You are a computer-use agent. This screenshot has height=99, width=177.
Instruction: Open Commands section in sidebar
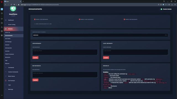[x=11, y=68]
